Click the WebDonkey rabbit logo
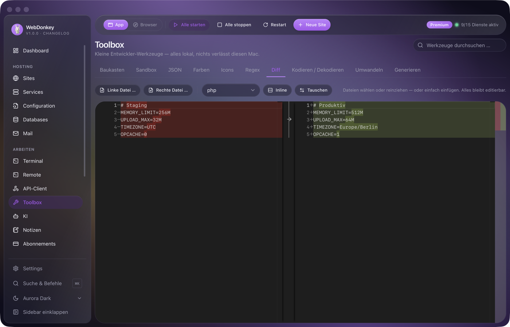Image resolution: width=510 pixels, height=327 pixels. pyautogui.click(x=17, y=29)
